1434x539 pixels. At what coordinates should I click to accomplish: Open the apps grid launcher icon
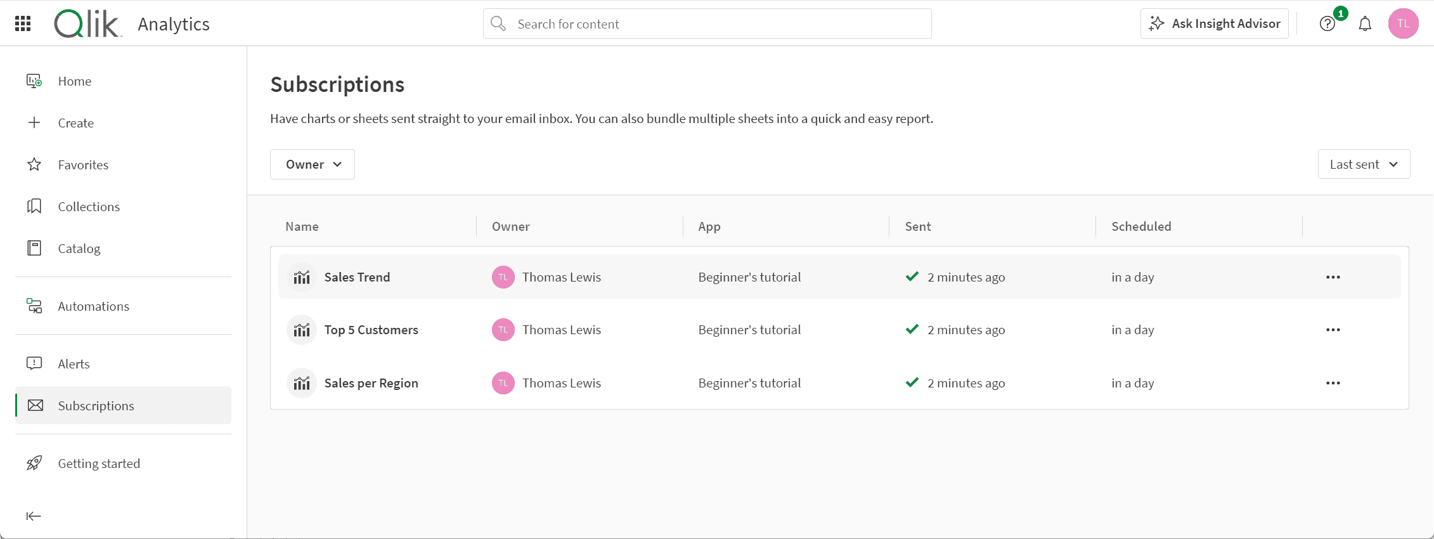pos(23,24)
